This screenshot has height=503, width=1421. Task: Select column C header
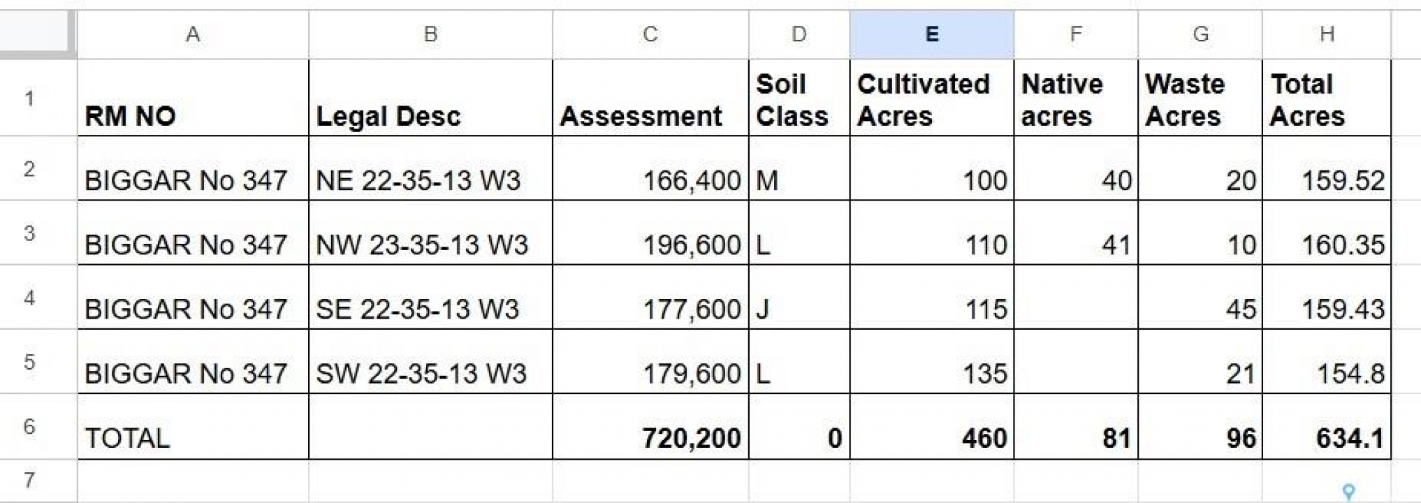(650, 34)
